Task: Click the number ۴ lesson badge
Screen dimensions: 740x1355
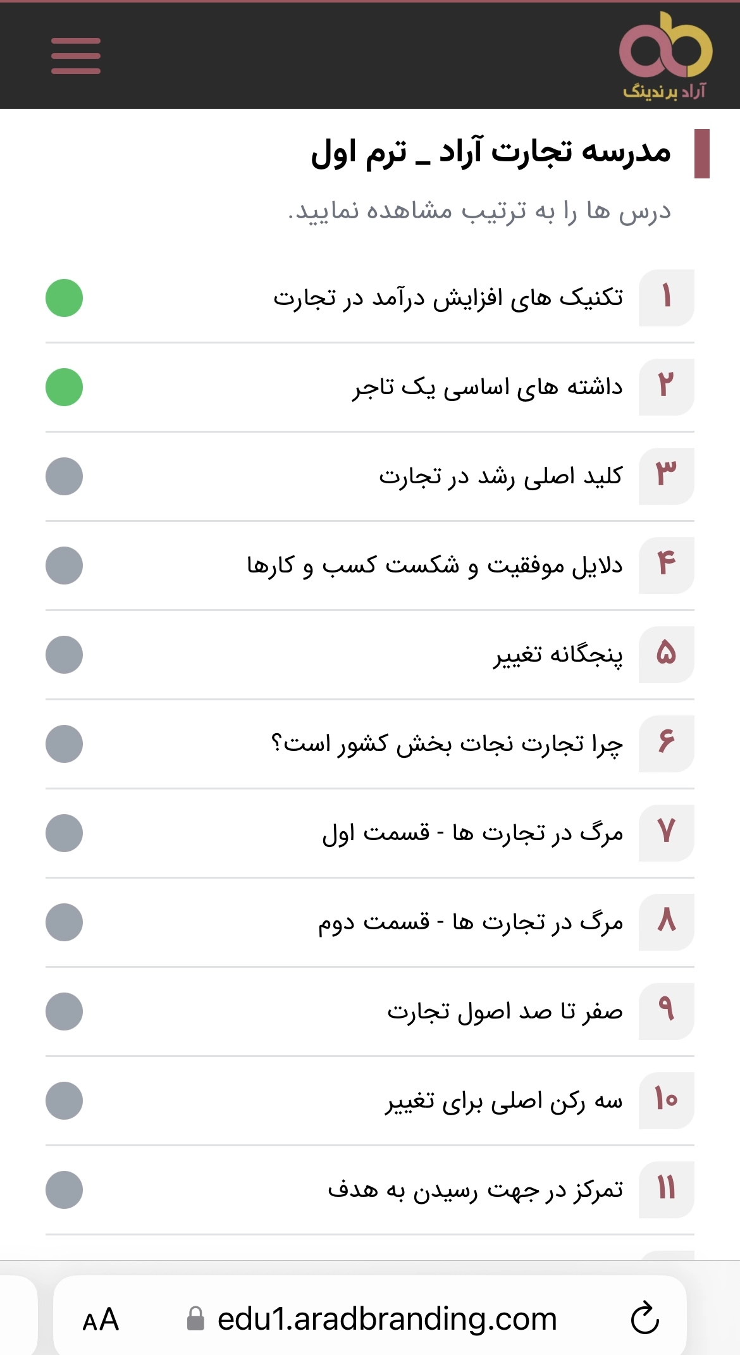Action: click(x=666, y=566)
